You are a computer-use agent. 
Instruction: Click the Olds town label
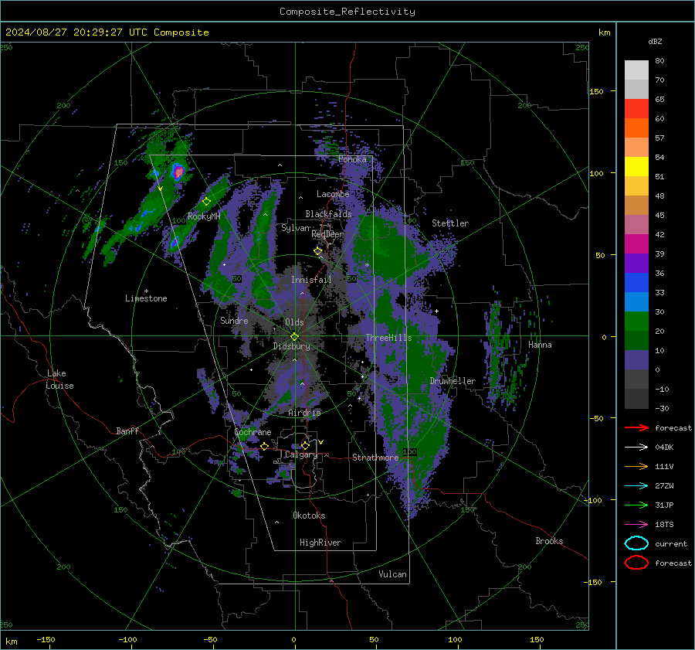tap(294, 322)
